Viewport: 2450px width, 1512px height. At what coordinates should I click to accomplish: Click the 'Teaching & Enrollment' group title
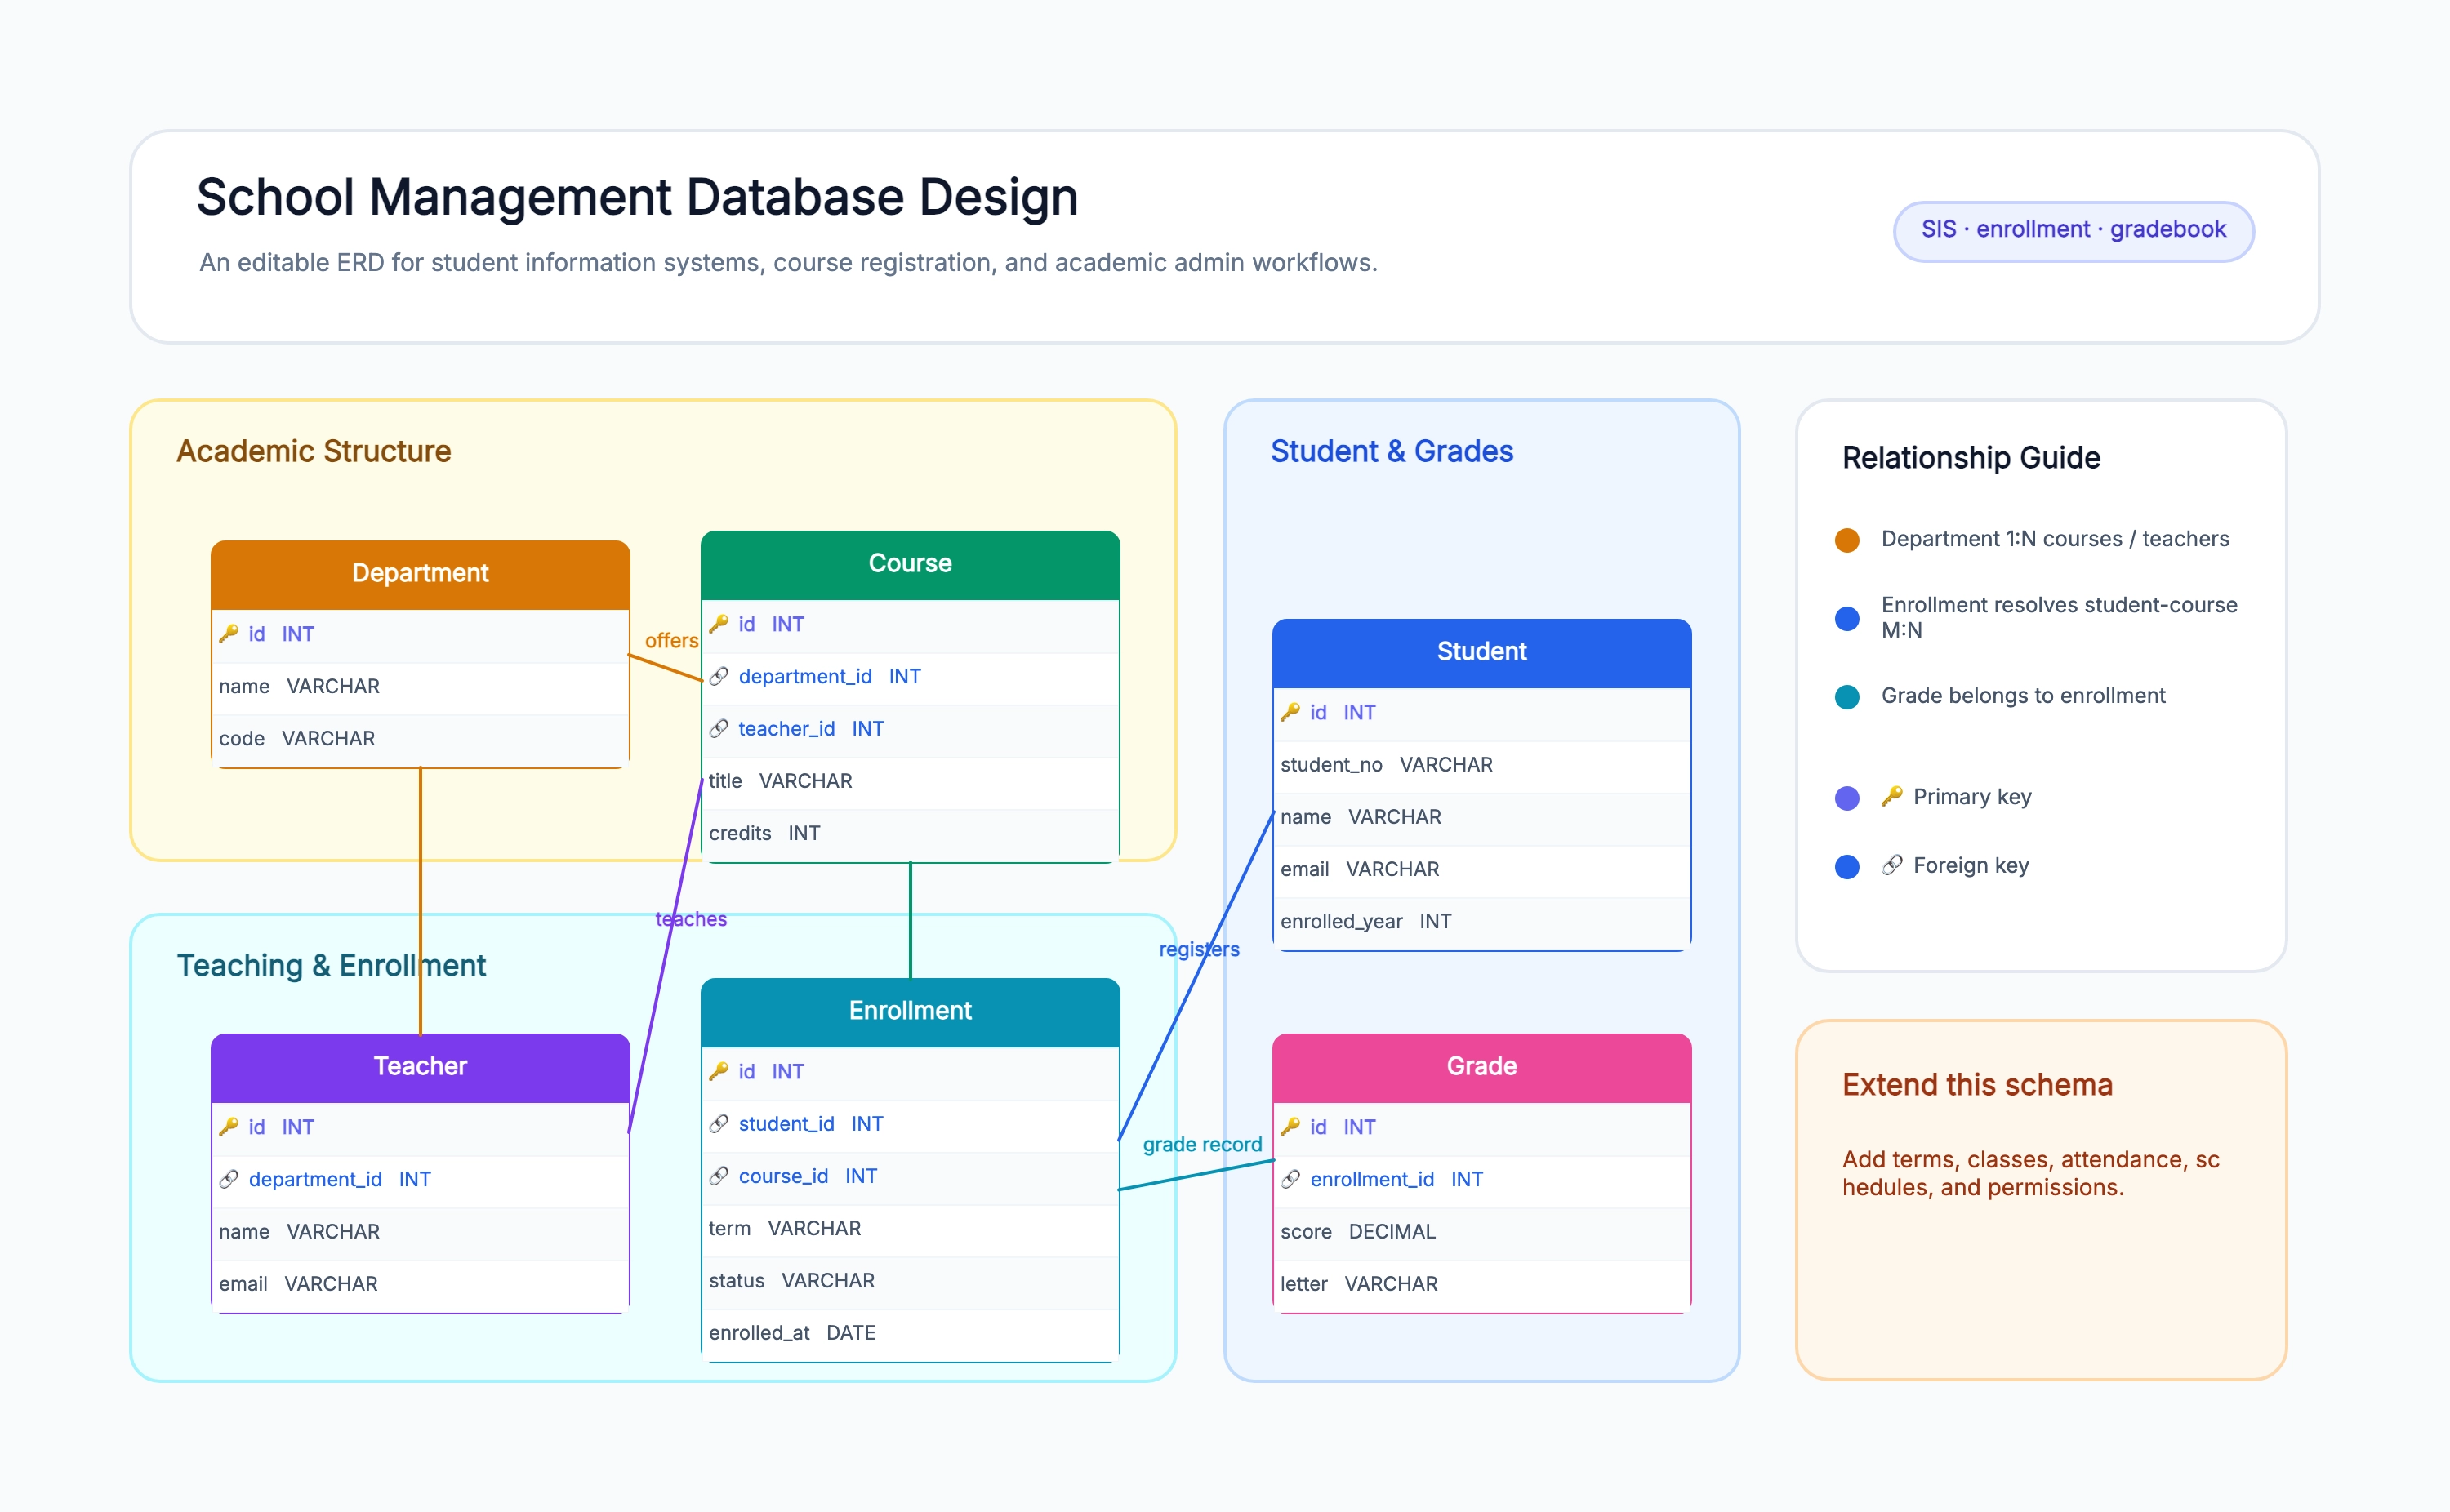(x=331, y=965)
